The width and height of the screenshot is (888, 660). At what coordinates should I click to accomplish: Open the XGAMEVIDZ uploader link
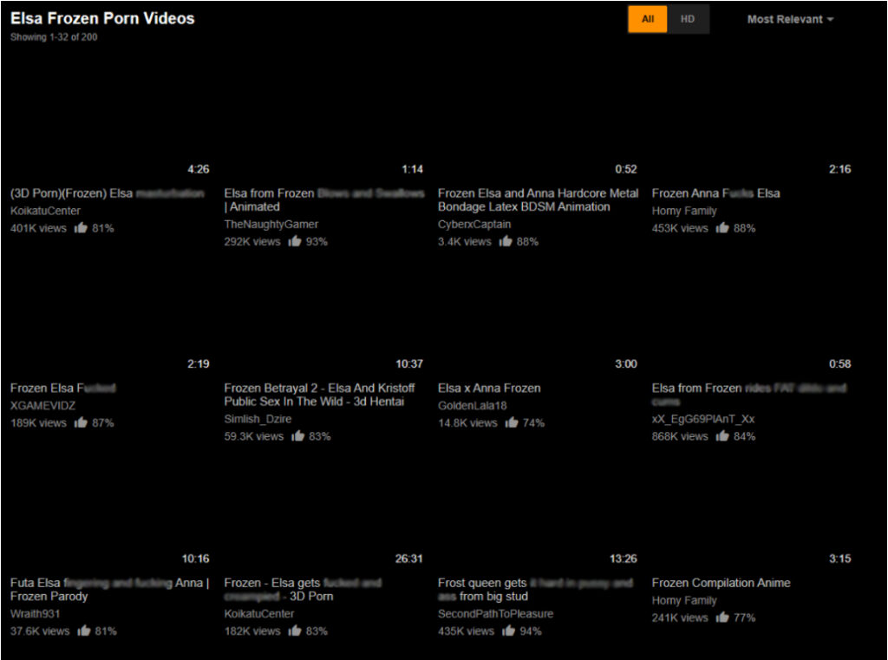(42, 406)
